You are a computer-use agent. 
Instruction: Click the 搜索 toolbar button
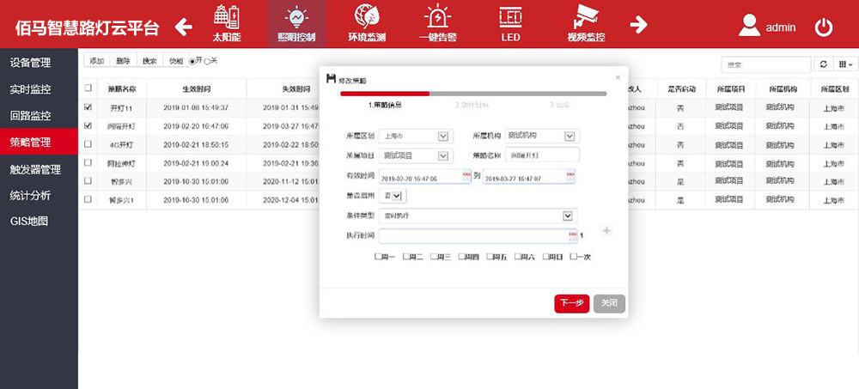149,61
